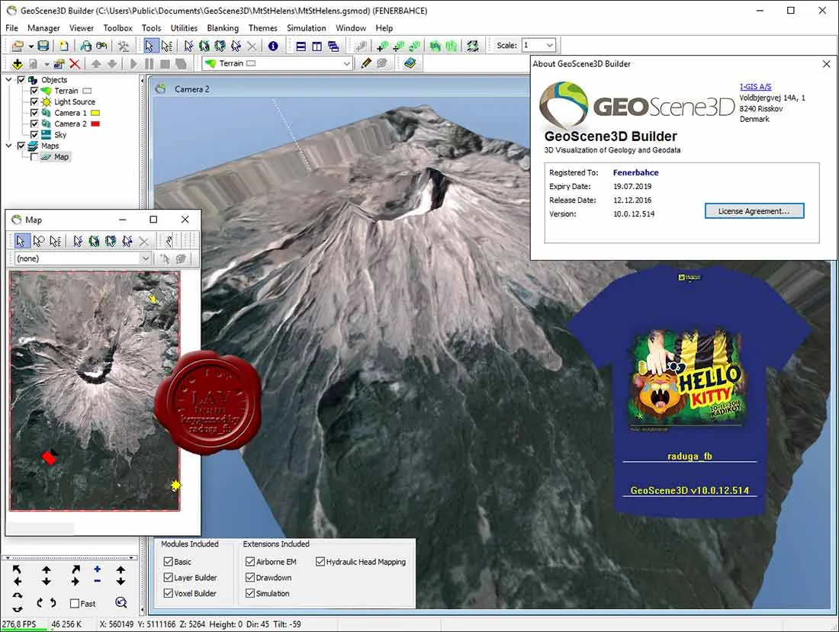Click the play animation button
839x632 pixels.
tap(133, 64)
